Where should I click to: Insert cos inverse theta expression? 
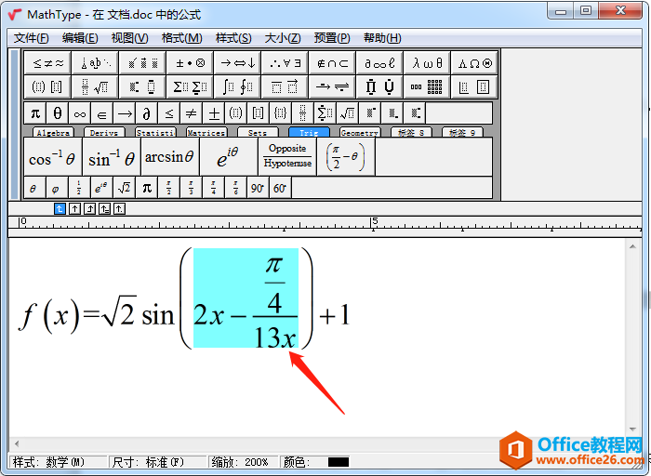click(x=53, y=157)
